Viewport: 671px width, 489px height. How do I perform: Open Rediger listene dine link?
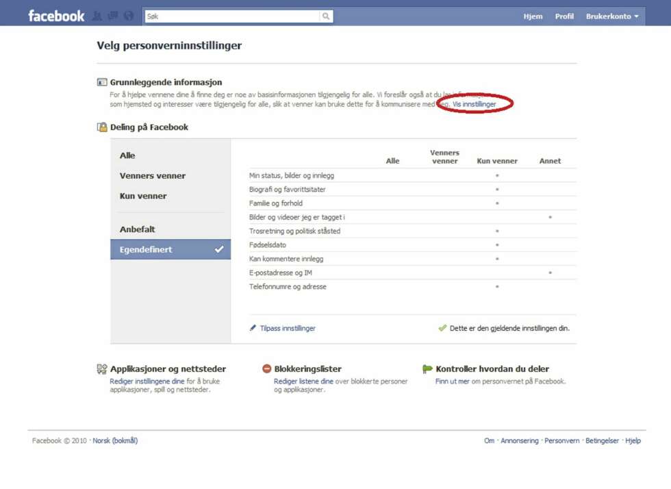click(x=303, y=381)
